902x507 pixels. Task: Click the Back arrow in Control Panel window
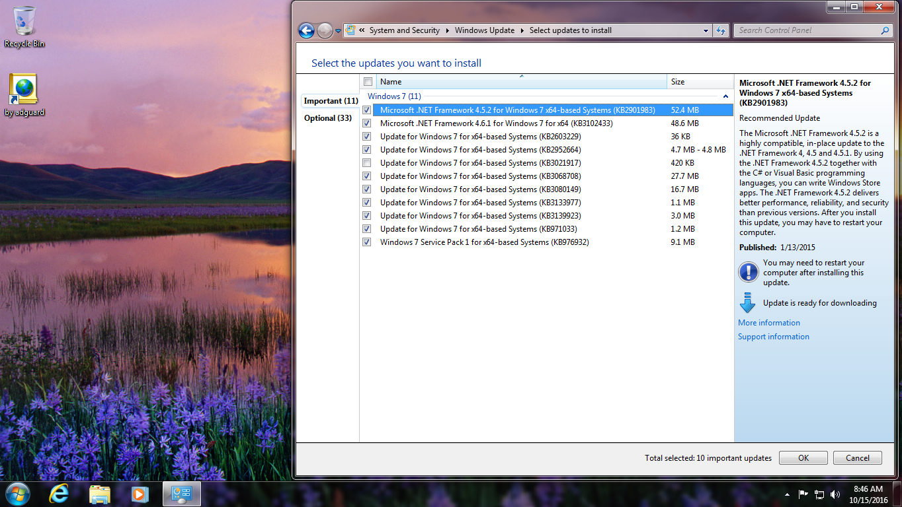(x=306, y=30)
